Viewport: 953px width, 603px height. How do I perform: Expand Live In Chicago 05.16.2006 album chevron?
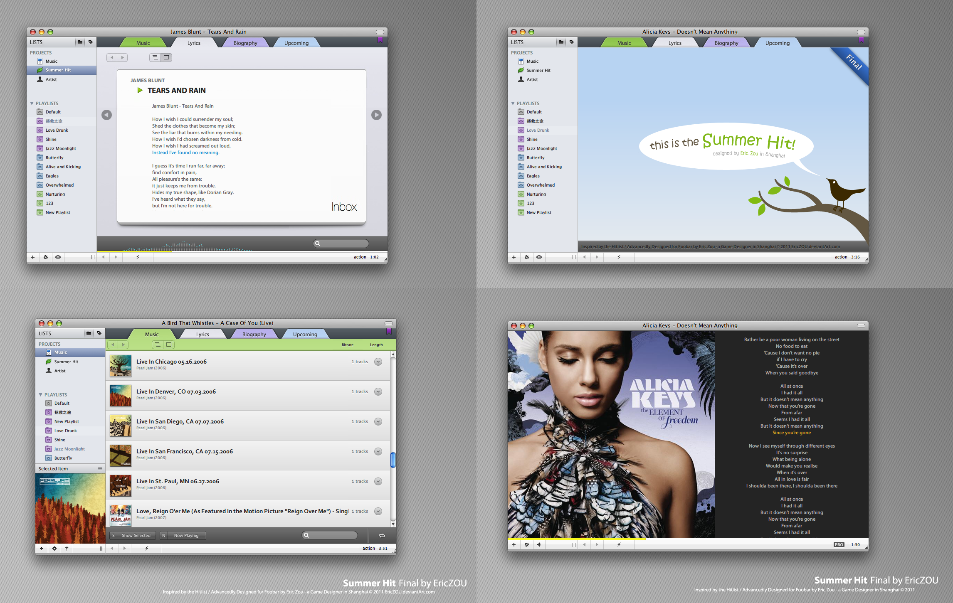point(378,362)
